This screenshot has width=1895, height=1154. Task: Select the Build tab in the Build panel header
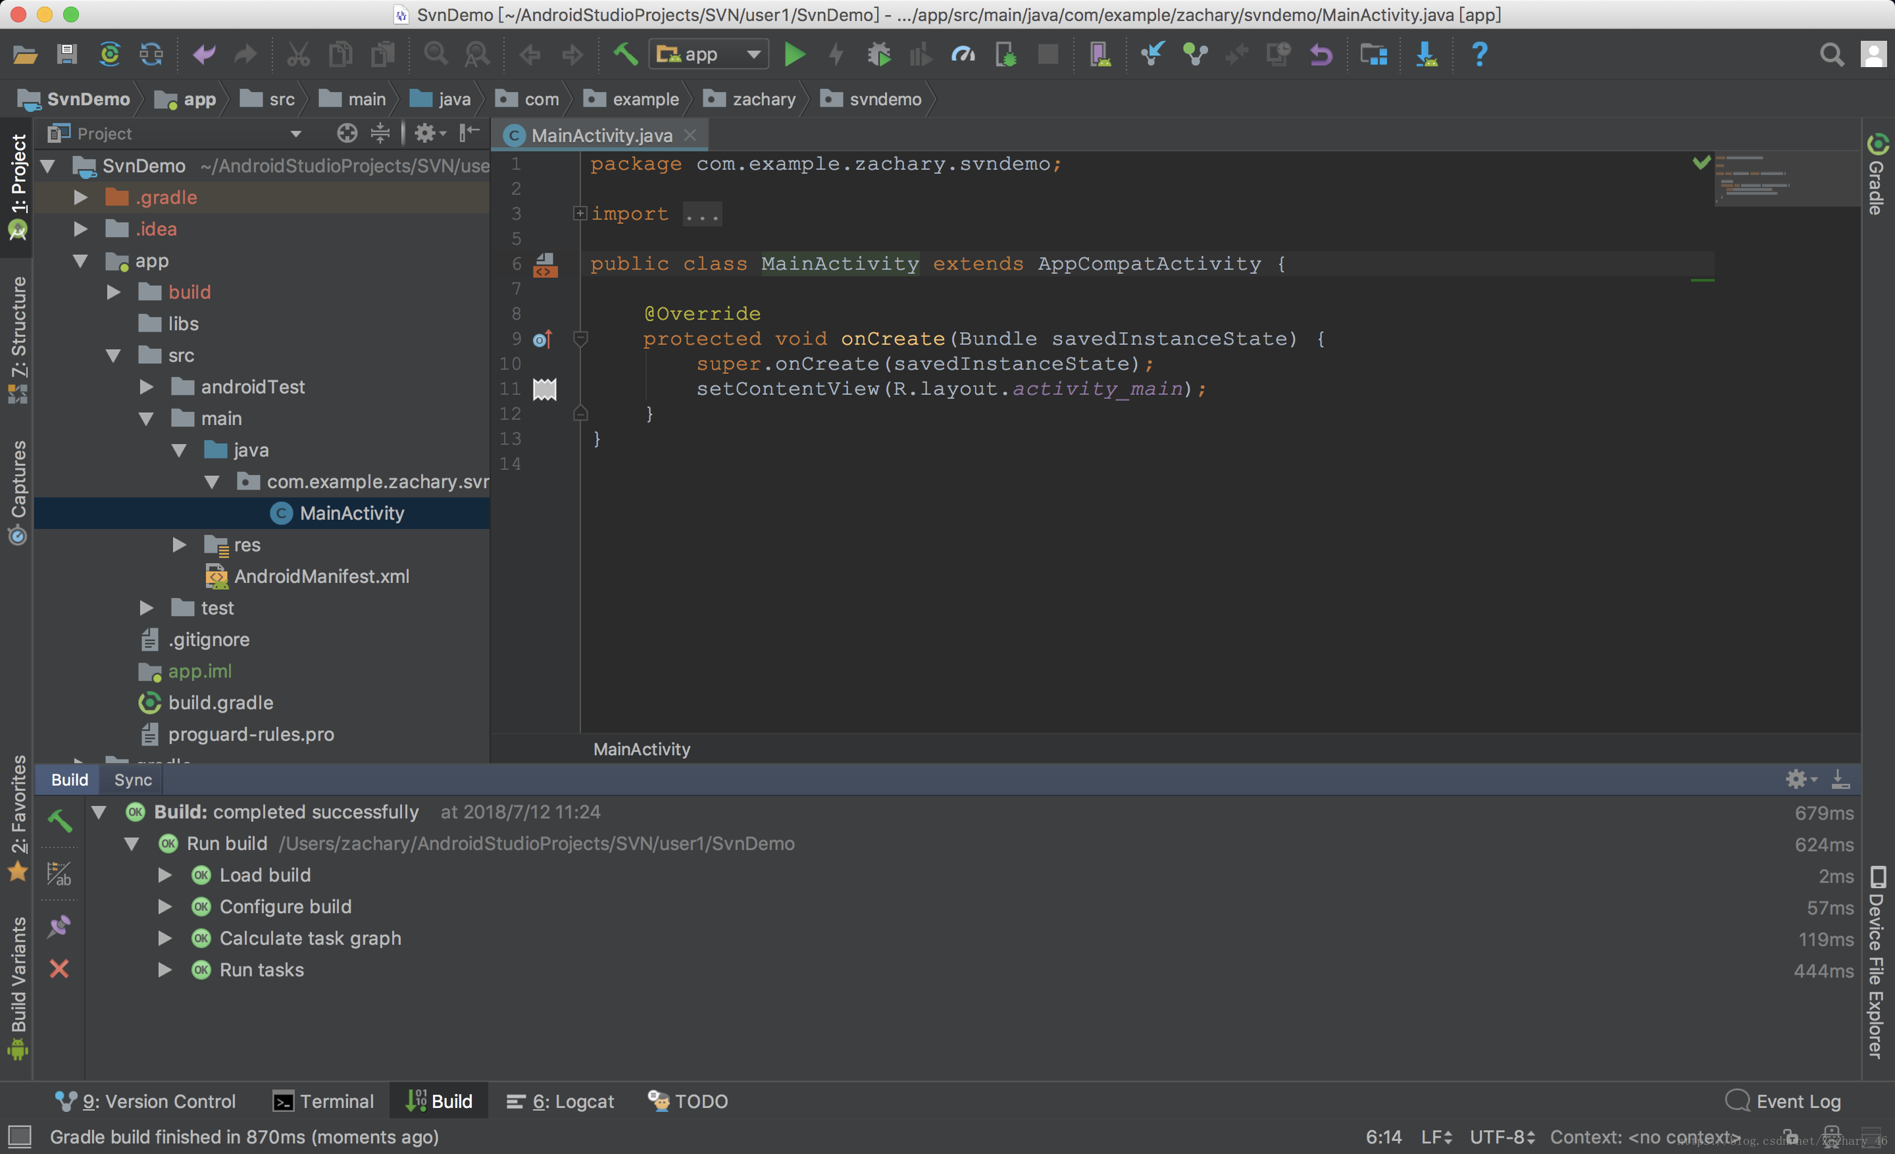pyautogui.click(x=69, y=779)
